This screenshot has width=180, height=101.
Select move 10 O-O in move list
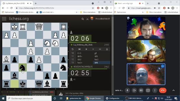85,53
